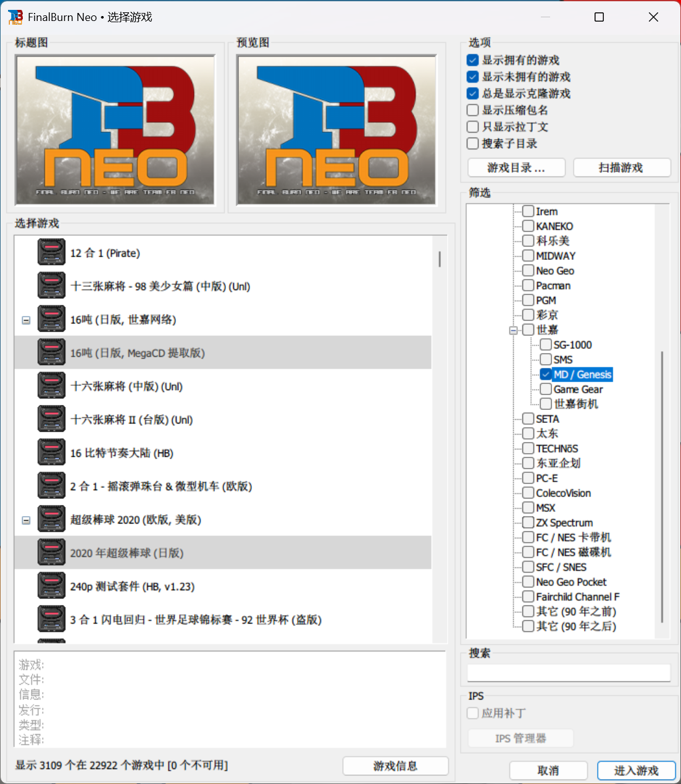Enable 只显示拉丁文 checkbox

pos(473,127)
